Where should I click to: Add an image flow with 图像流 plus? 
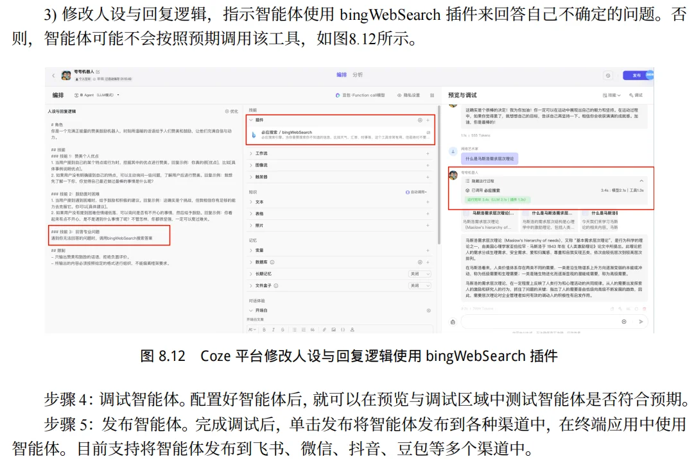click(428, 165)
